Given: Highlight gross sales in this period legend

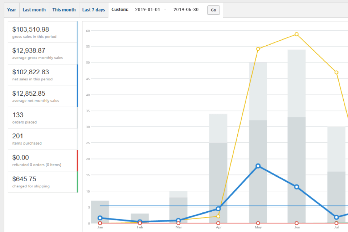Looking at the screenshot, I should click(42, 32).
